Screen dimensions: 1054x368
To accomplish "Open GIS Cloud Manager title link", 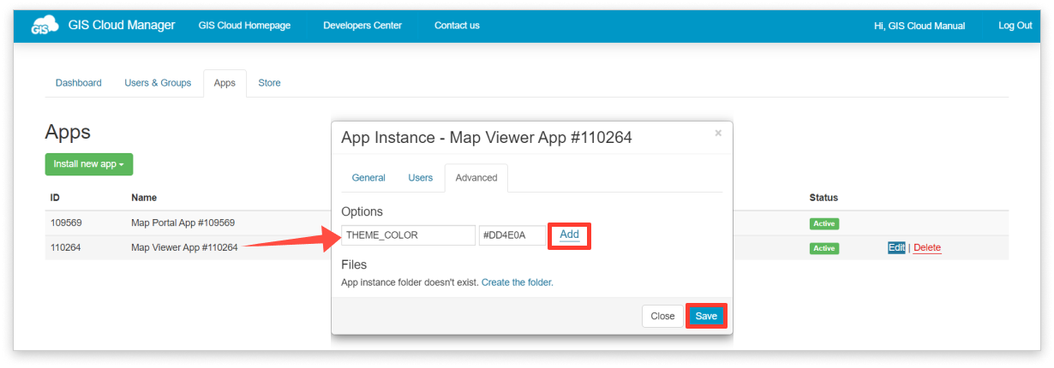I will pyautogui.click(x=122, y=25).
